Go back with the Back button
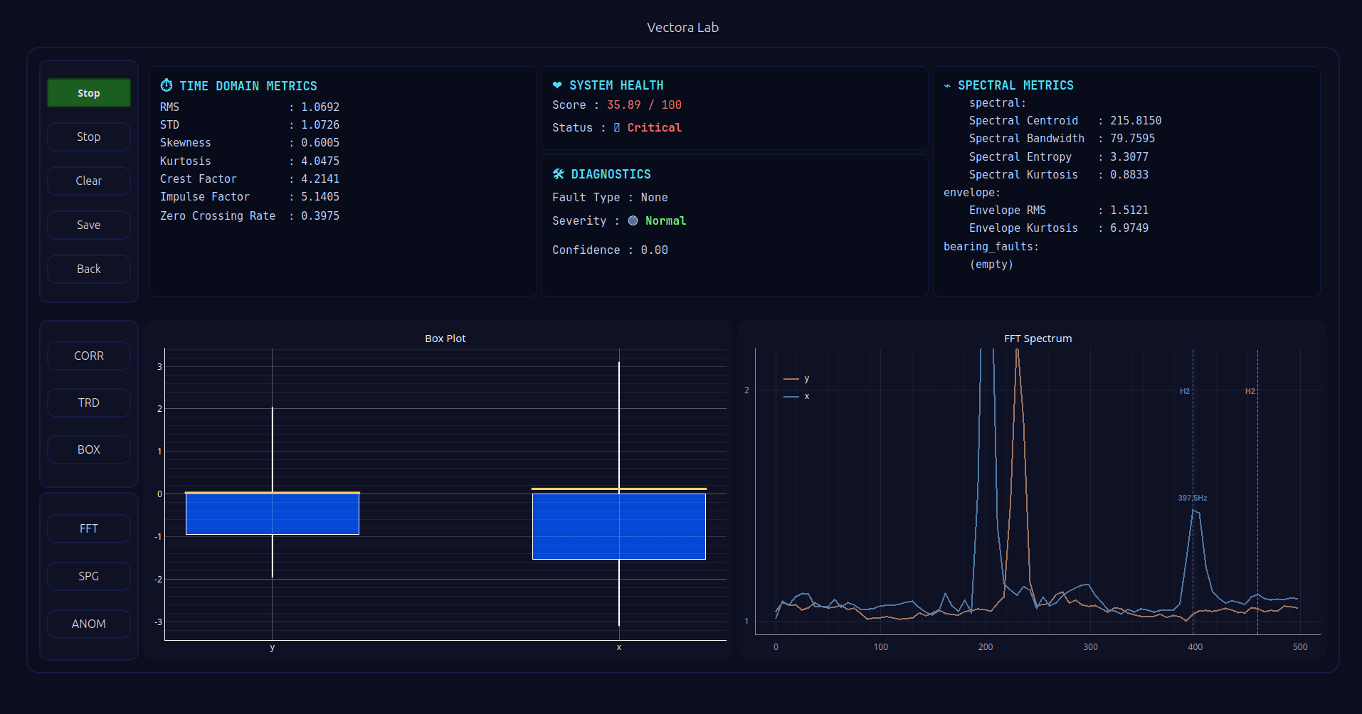The height and width of the screenshot is (714, 1362). (x=89, y=269)
